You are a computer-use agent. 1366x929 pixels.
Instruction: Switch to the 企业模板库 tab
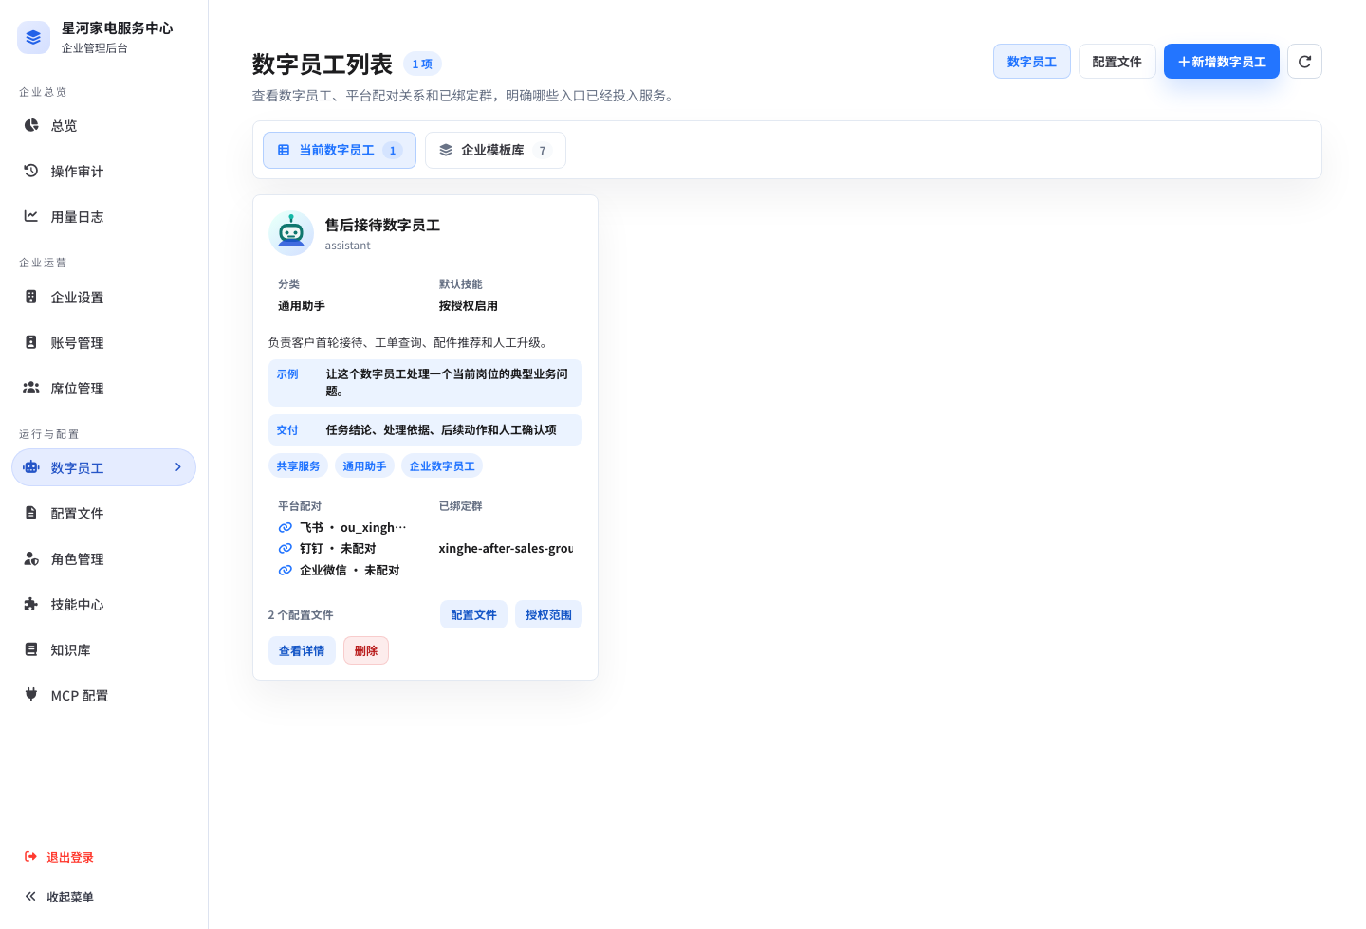click(495, 150)
